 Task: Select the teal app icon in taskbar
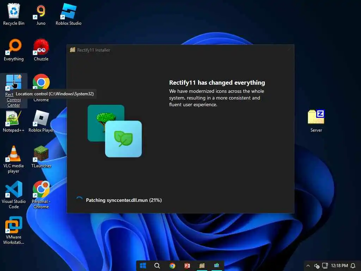pos(217,266)
